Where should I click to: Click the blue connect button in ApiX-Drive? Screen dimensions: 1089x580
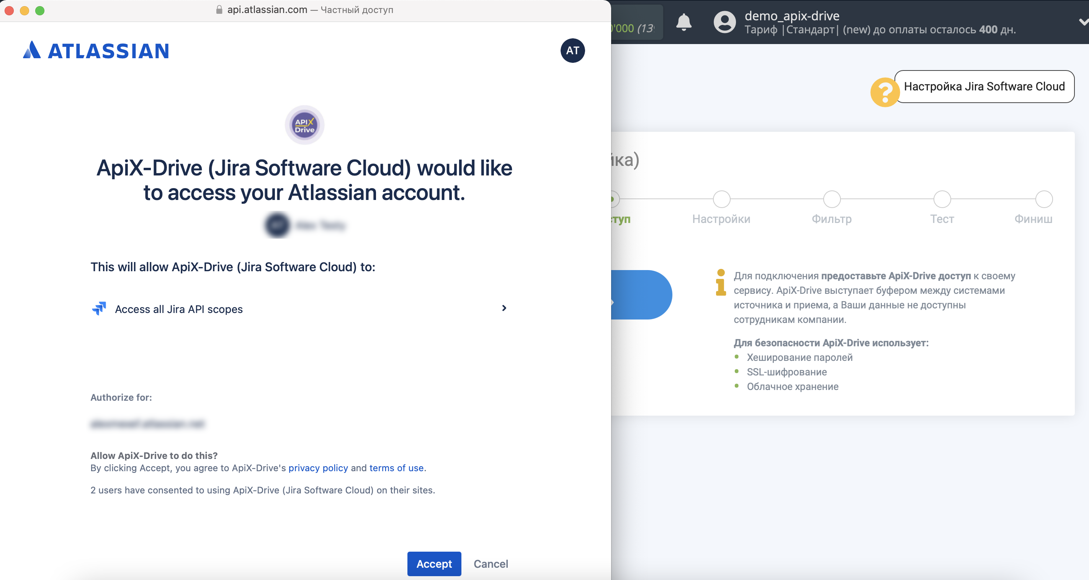[x=641, y=295]
